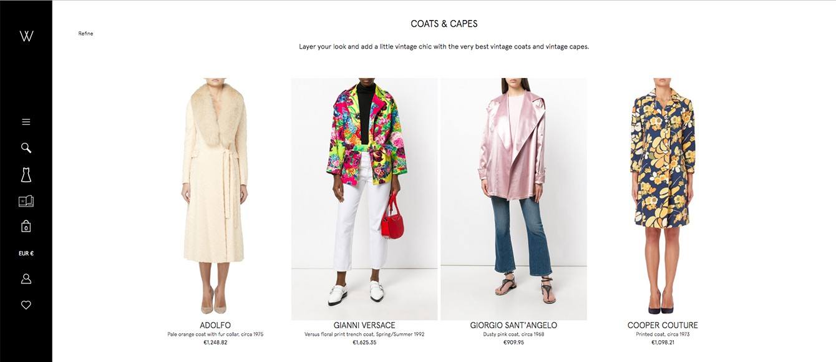This screenshot has height=362, width=836.
Task: Click the W logo in sidebar
Action: pos(26,36)
